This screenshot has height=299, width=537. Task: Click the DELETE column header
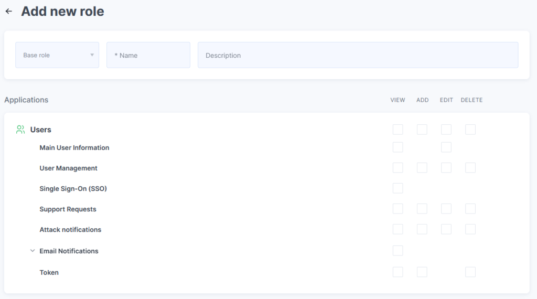pos(471,100)
